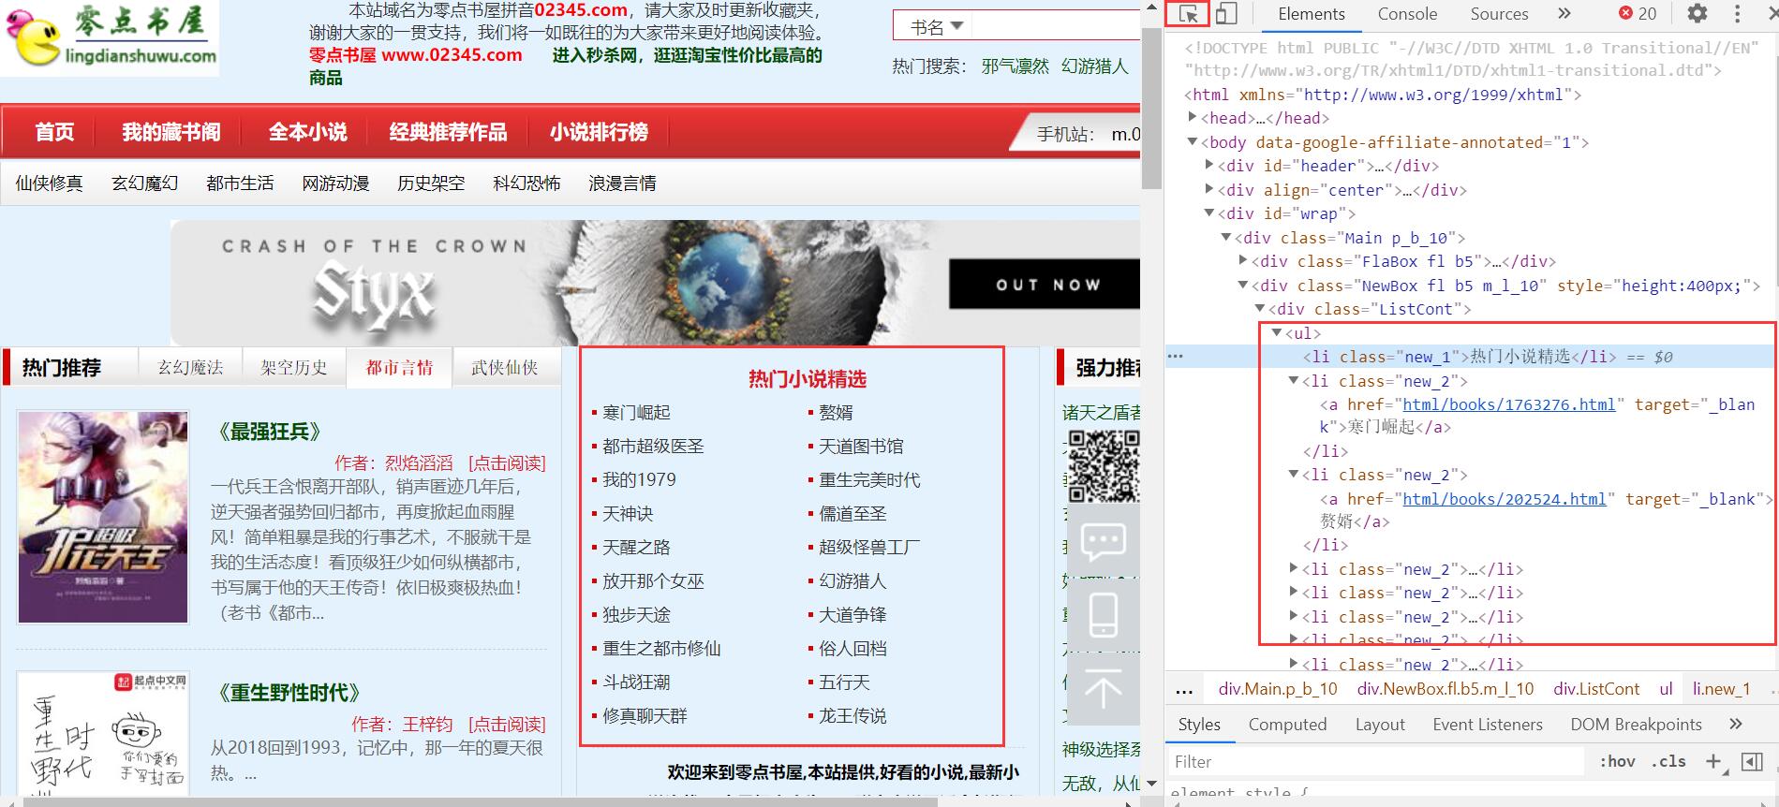The image size is (1779, 807).
Task: Toggle the :hov element state panel
Action: tap(1617, 761)
